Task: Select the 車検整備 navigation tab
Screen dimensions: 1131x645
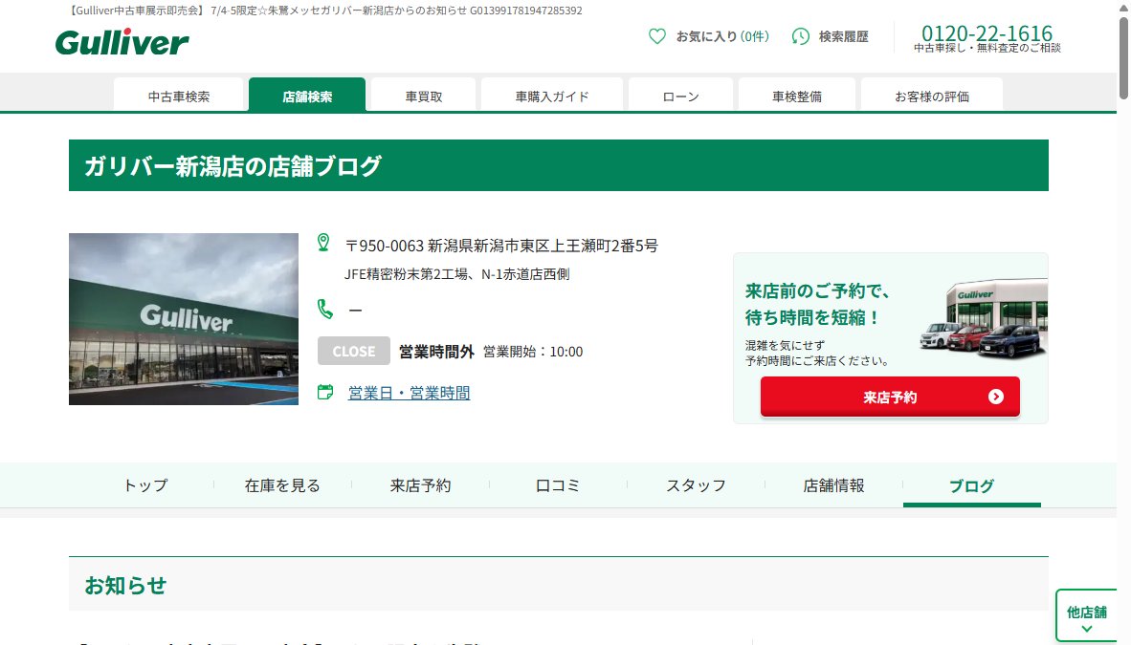Action: pos(797,96)
